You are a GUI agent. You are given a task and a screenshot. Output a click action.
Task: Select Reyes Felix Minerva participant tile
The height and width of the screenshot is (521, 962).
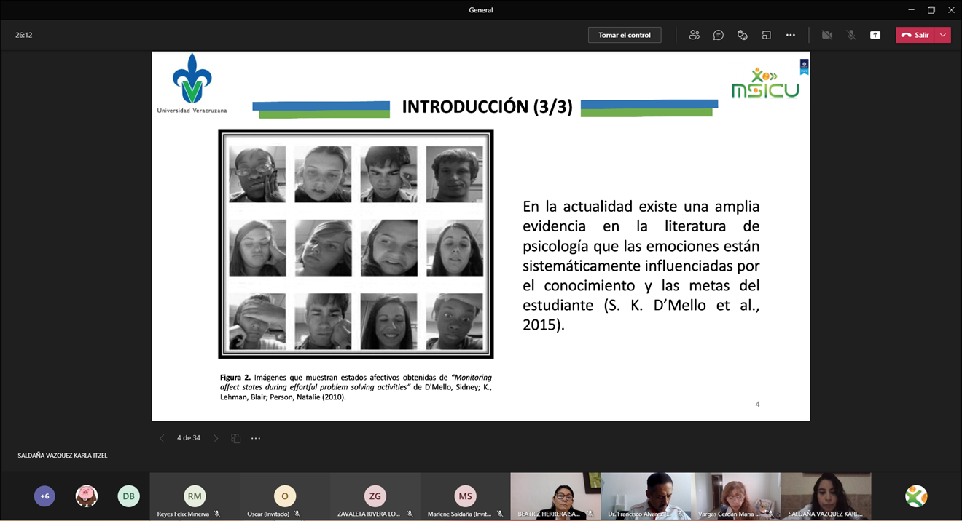[195, 496]
